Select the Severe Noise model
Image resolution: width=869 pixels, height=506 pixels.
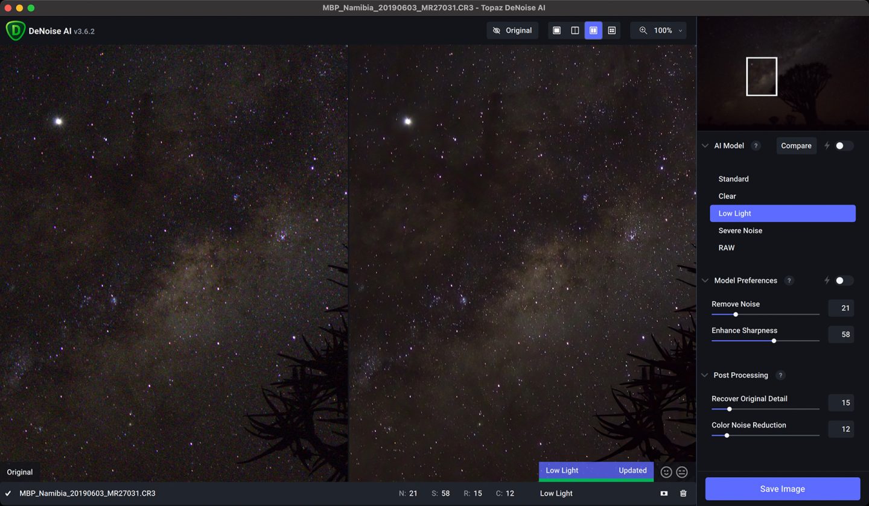(x=740, y=230)
